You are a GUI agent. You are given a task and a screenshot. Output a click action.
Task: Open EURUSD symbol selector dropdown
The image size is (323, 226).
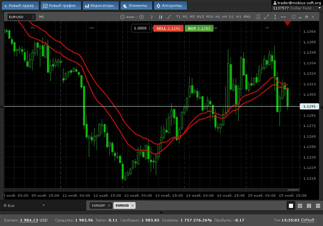(21, 17)
